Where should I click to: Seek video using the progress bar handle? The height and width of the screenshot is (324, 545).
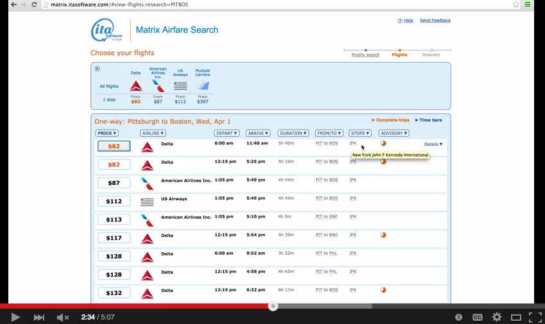coord(273,306)
